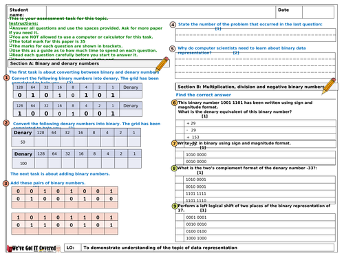Tick the answer box beside 0100 0100
344x258 pixels.
180,231
